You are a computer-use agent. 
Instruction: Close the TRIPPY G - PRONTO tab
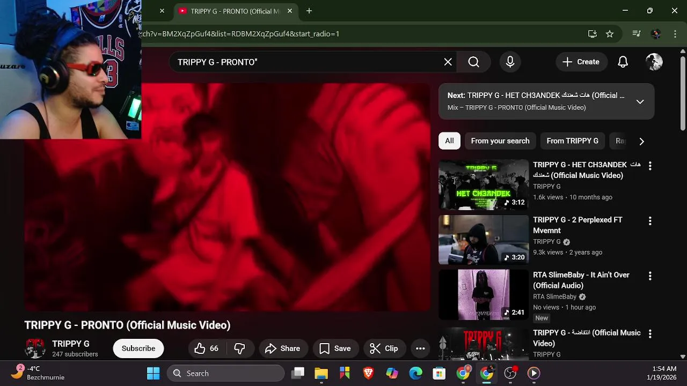[x=290, y=11]
